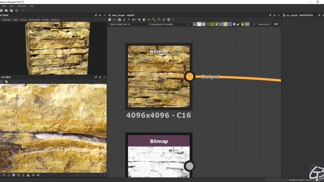Click the blue node icon in node bar
The height and width of the screenshot is (182, 324).
221,24
